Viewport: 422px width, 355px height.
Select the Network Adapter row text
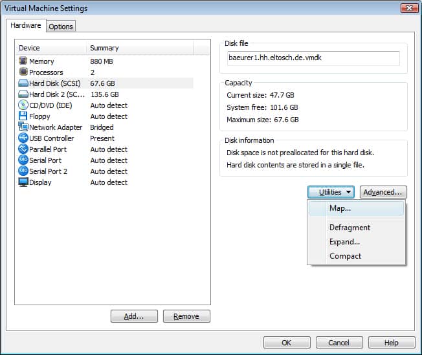[56, 127]
